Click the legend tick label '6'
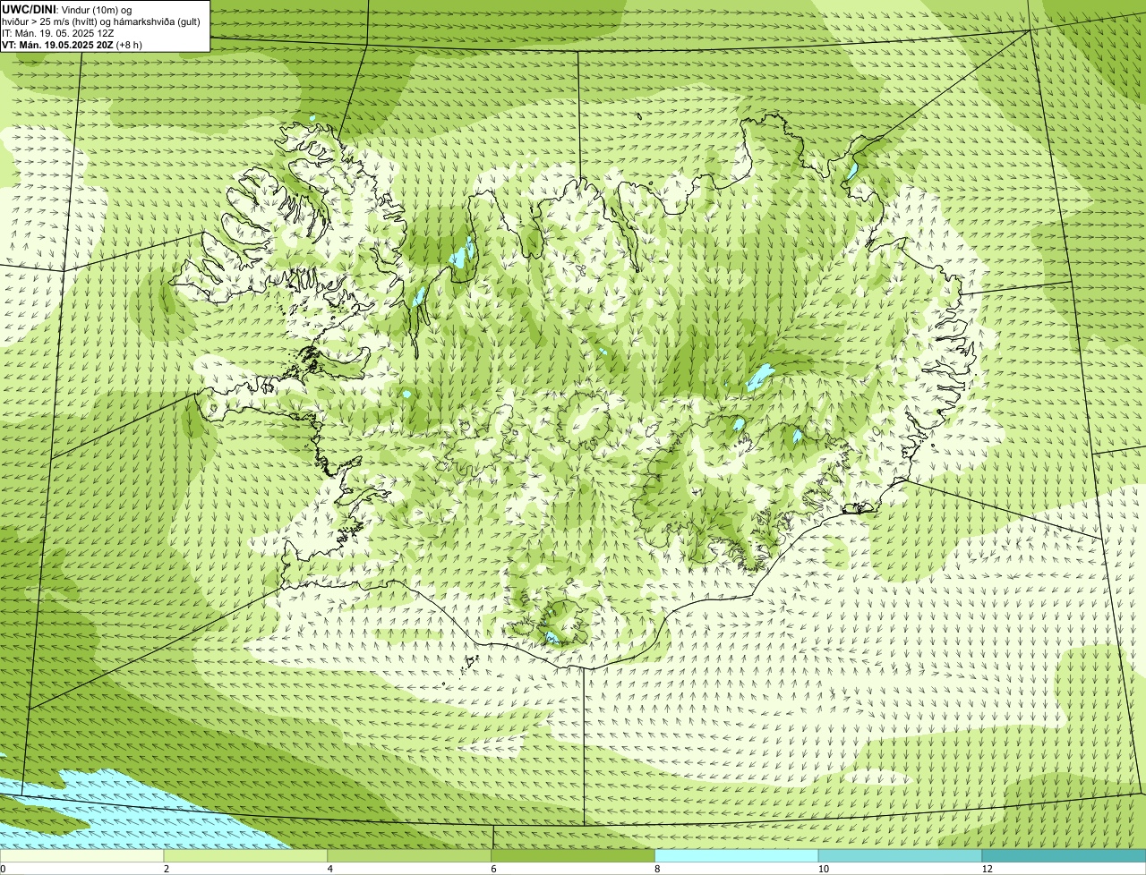The image size is (1146, 875). coord(494,869)
